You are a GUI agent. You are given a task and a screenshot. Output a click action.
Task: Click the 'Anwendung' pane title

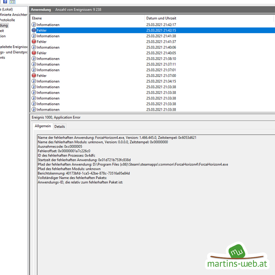click(41, 9)
